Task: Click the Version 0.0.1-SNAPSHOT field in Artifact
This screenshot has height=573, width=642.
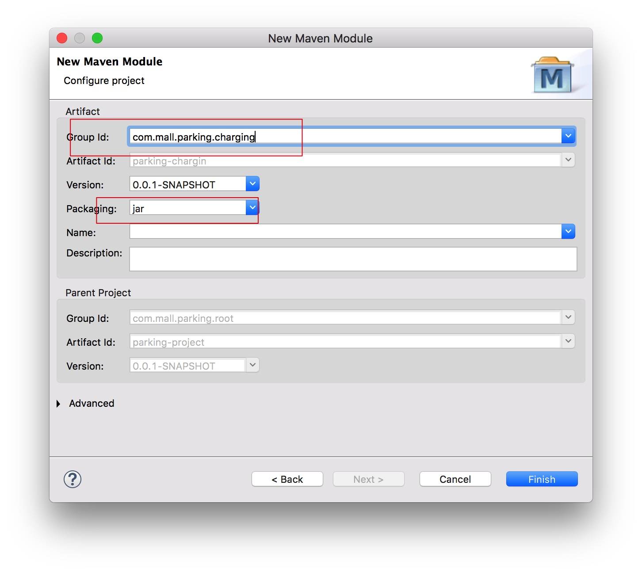Action: pyautogui.click(x=187, y=184)
